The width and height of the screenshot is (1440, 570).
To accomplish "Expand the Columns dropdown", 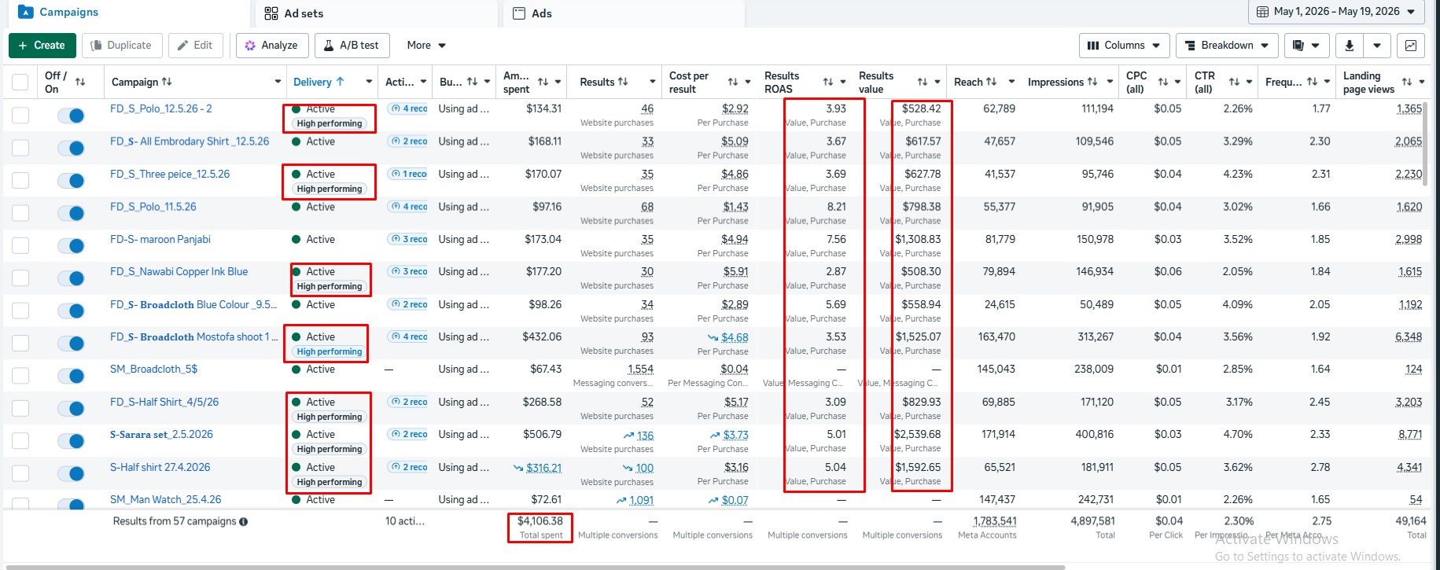I will [x=1125, y=46].
